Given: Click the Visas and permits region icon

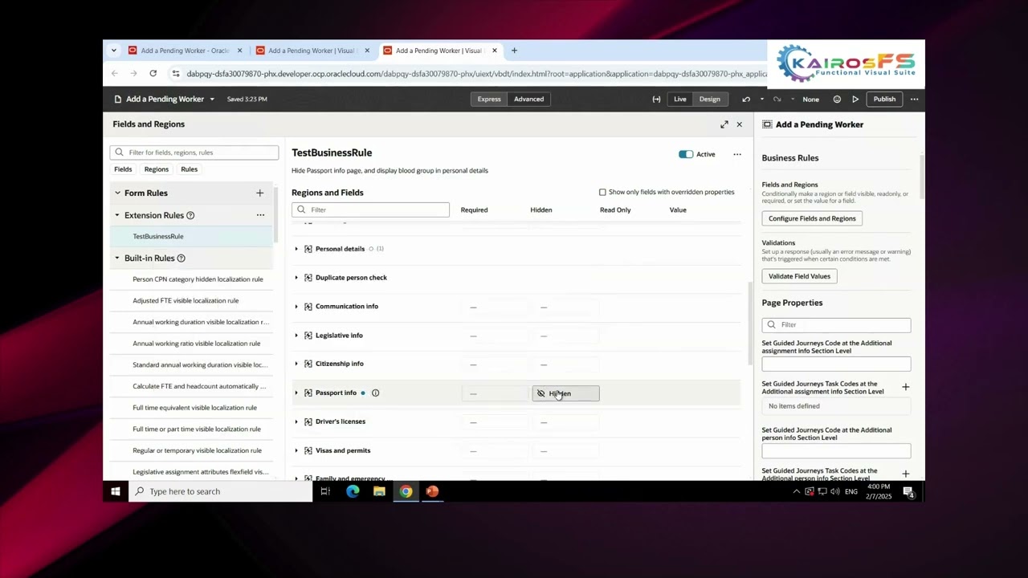Looking at the screenshot, I should pyautogui.click(x=308, y=450).
